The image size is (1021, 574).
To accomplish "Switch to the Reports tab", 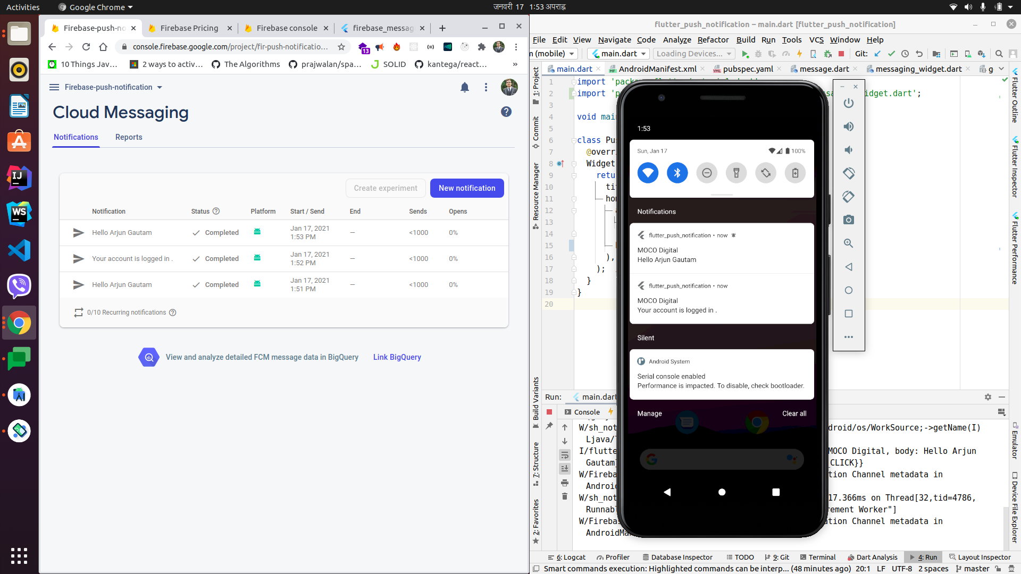I will [x=129, y=137].
